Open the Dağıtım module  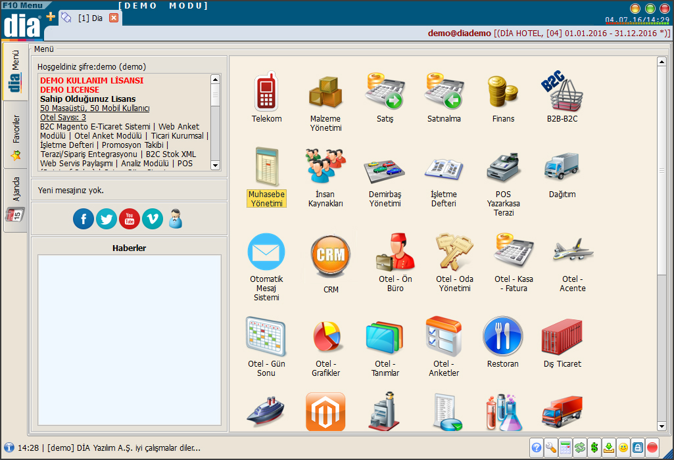[562, 175]
